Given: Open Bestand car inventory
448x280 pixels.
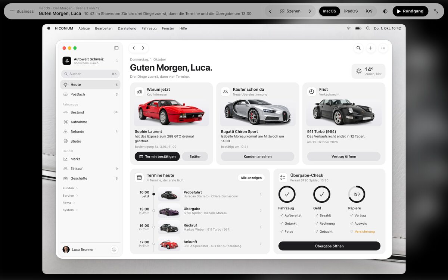Looking at the screenshot, I should pos(90,112).
